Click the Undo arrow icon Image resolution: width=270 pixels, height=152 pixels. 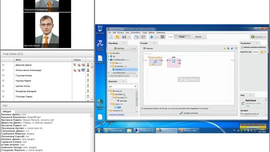pos(137,37)
